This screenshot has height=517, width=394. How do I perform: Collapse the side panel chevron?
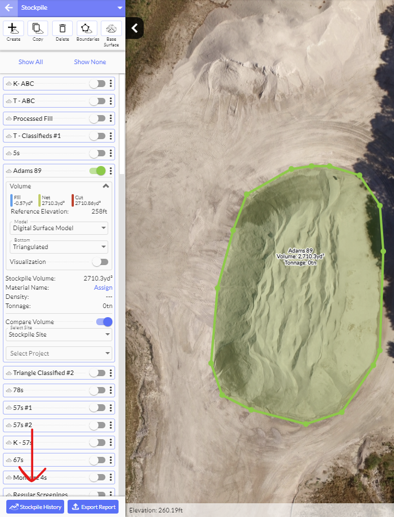(x=135, y=28)
